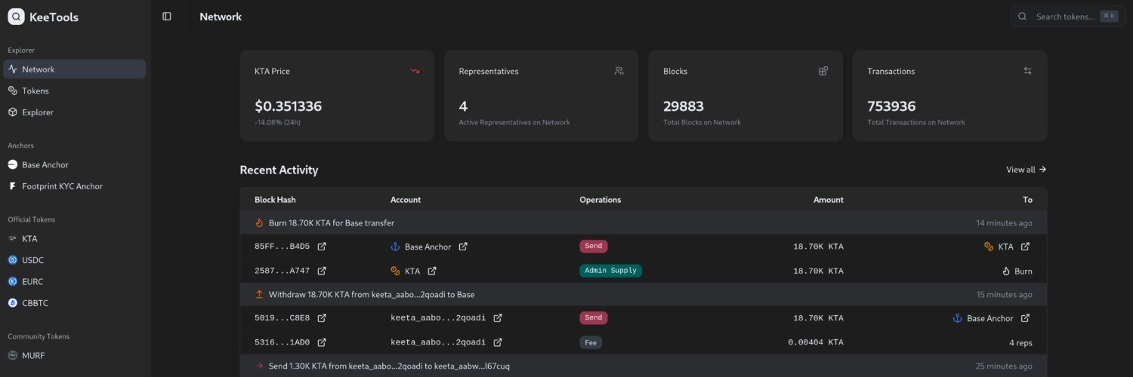This screenshot has width=1133, height=377.
Task: Open external link beside Base Anchor account
Action: pyautogui.click(x=463, y=247)
